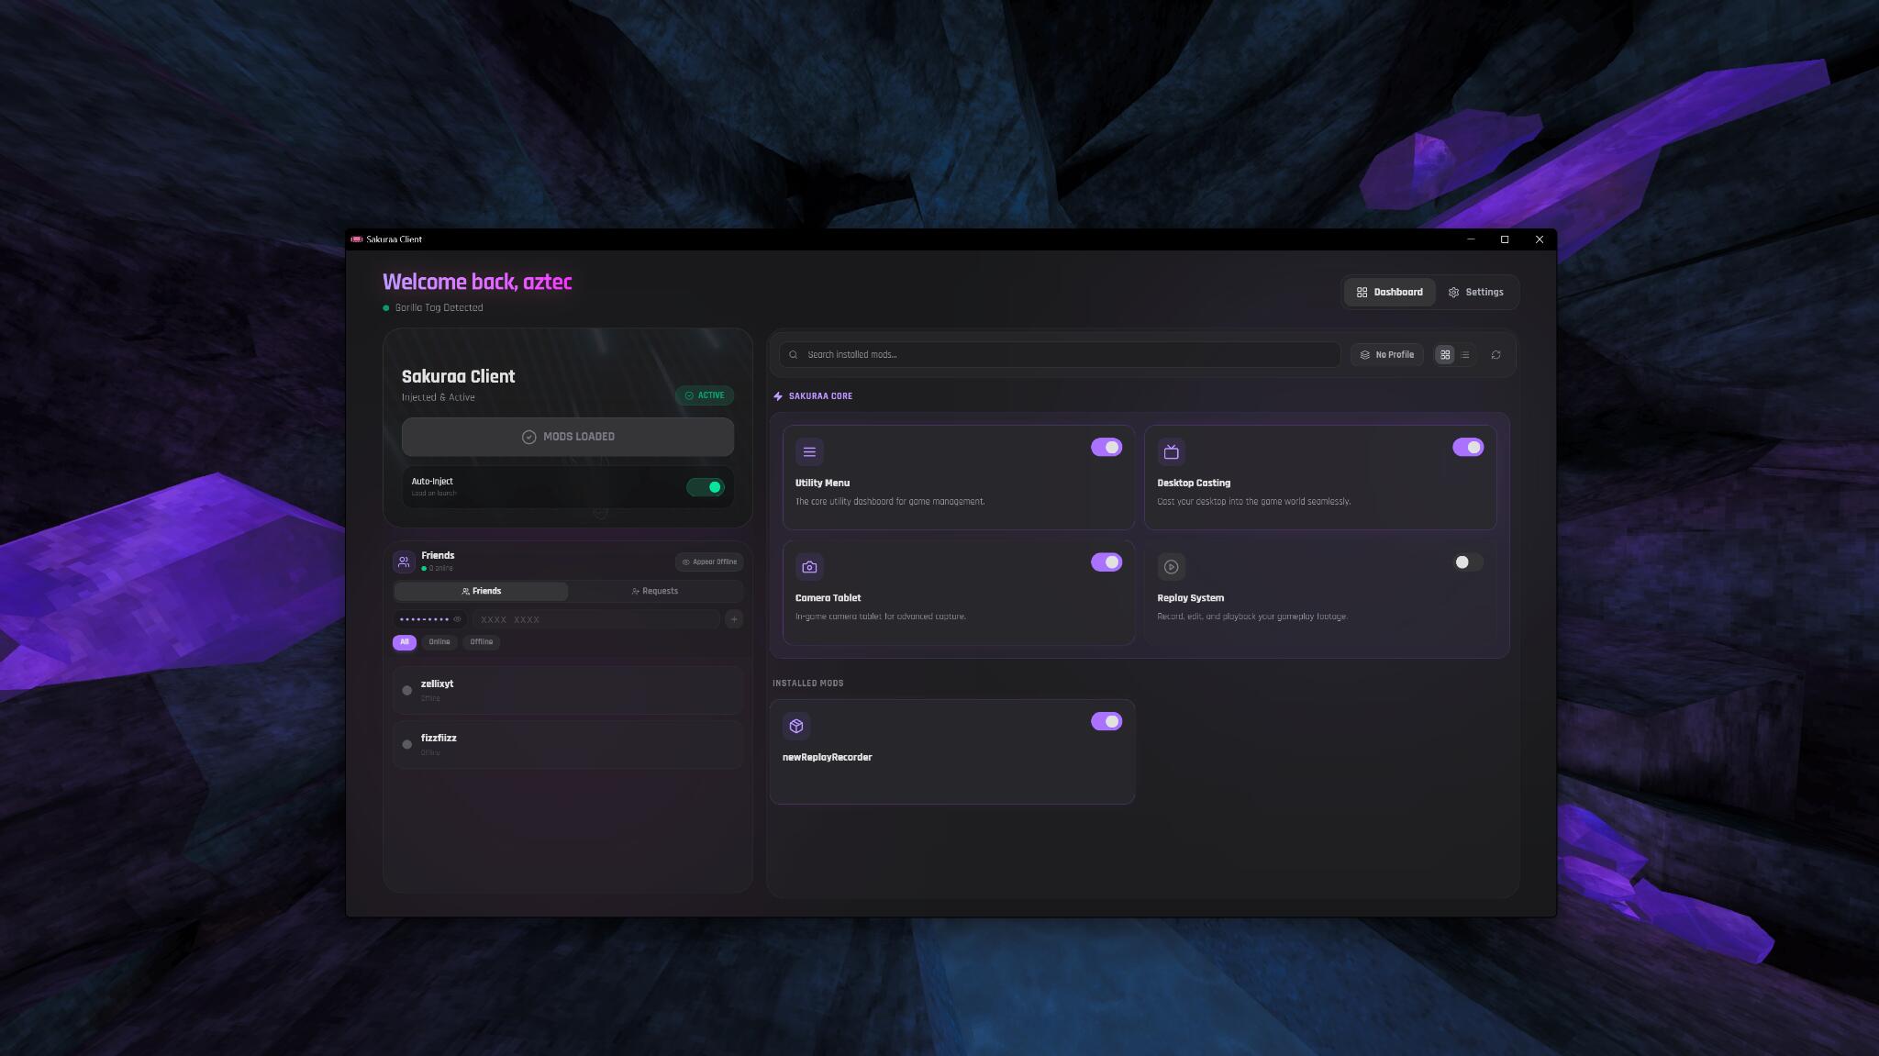
Task: Open the Dashboard tab
Action: coord(1390,293)
